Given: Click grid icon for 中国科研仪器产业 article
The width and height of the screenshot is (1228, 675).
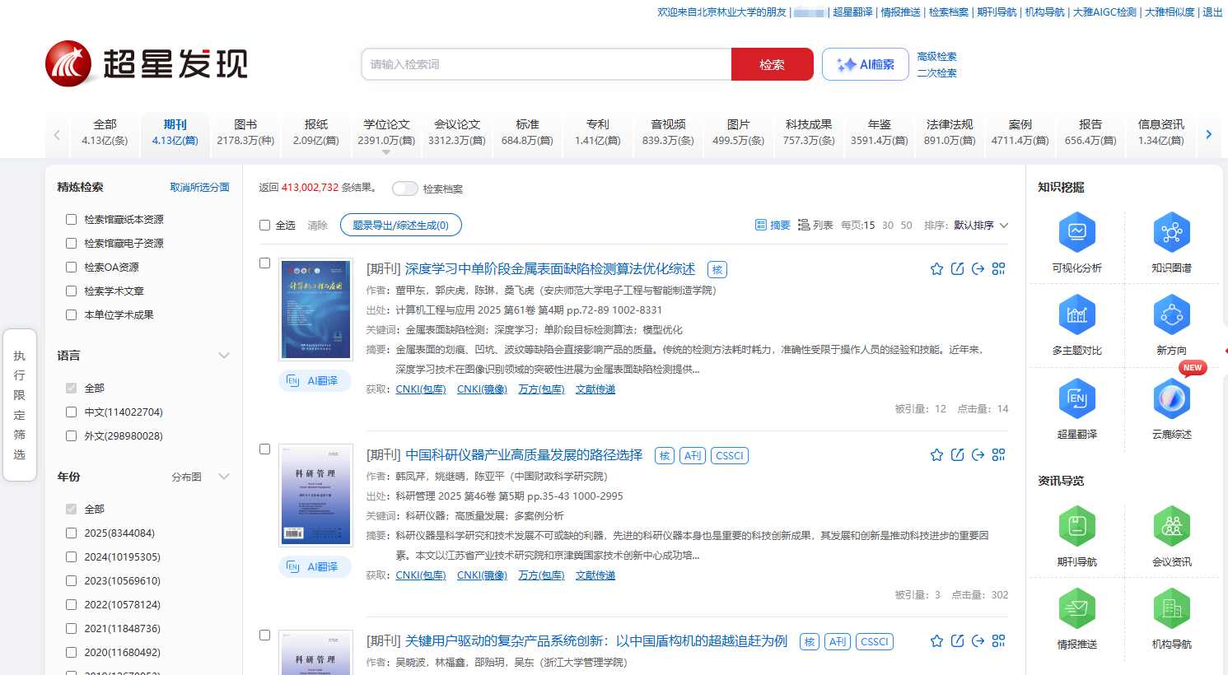Looking at the screenshot, I should pyautogui.click(x=999, y=455).
